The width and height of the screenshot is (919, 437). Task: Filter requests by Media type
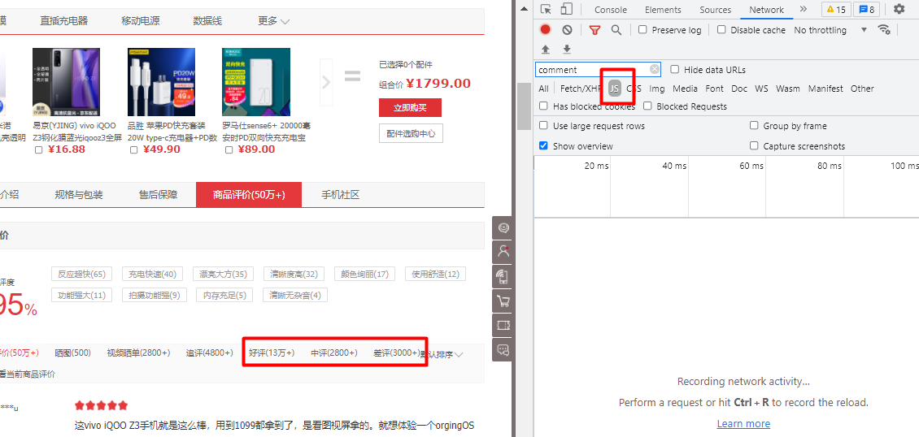(x=685, y=89)
